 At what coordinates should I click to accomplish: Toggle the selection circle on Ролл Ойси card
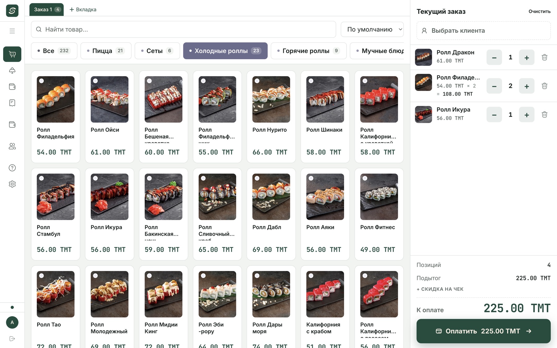[x=95, y=81]
